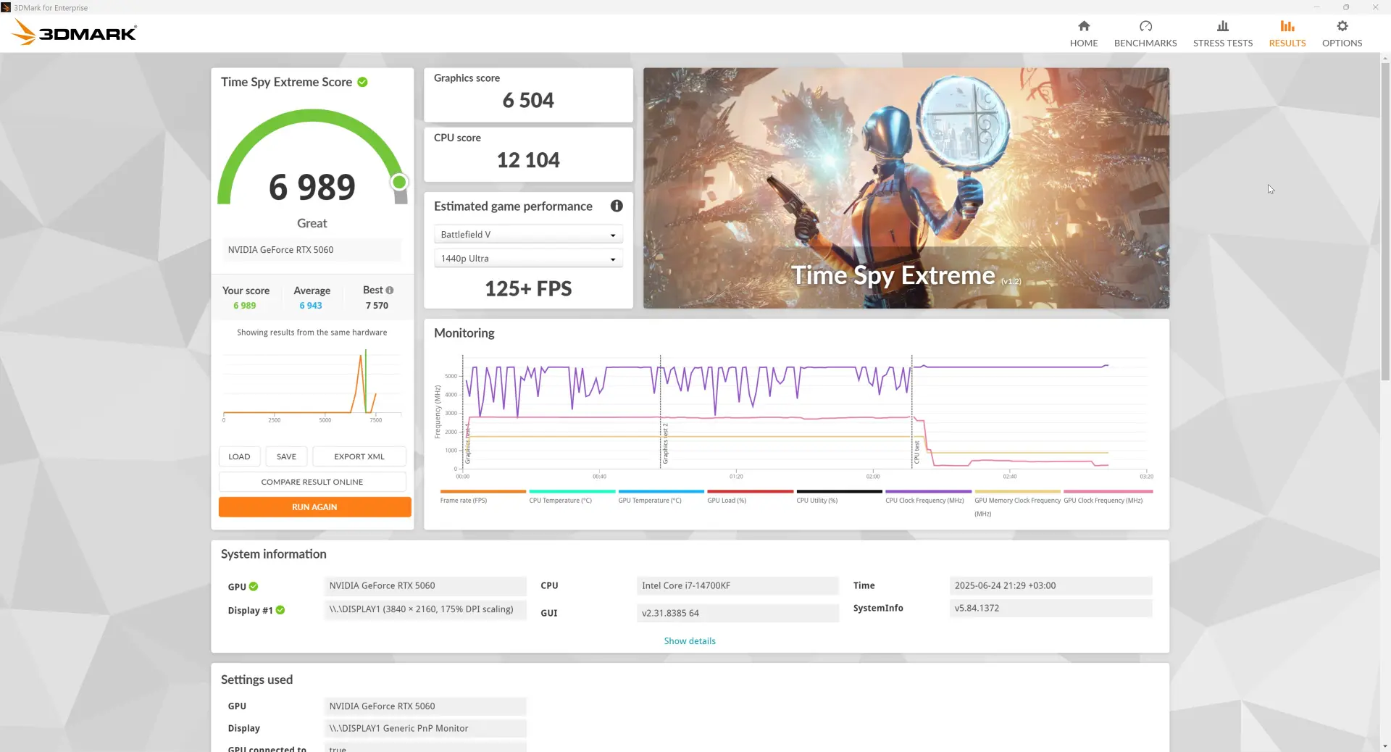Click the Monitoring heading

(x=464, y=333)
